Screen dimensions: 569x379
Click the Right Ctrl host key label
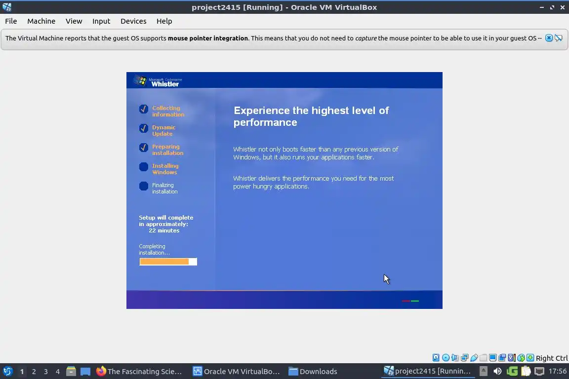click(552, 358)
